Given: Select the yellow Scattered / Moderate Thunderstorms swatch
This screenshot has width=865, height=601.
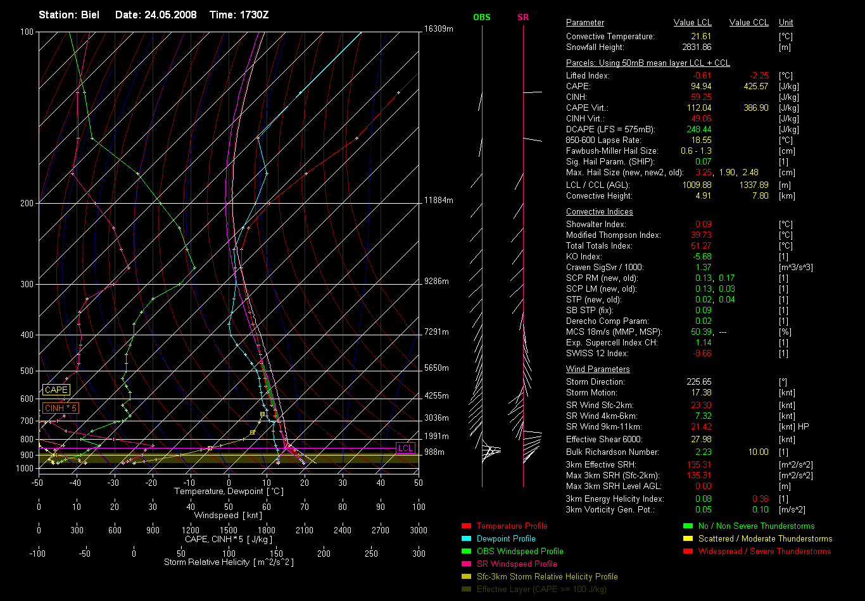Looking at the screenshot, I should click(688, 538).
